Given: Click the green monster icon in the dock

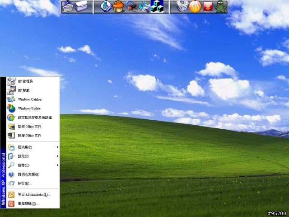Looking at the screenshot, I should coord(221,7).
